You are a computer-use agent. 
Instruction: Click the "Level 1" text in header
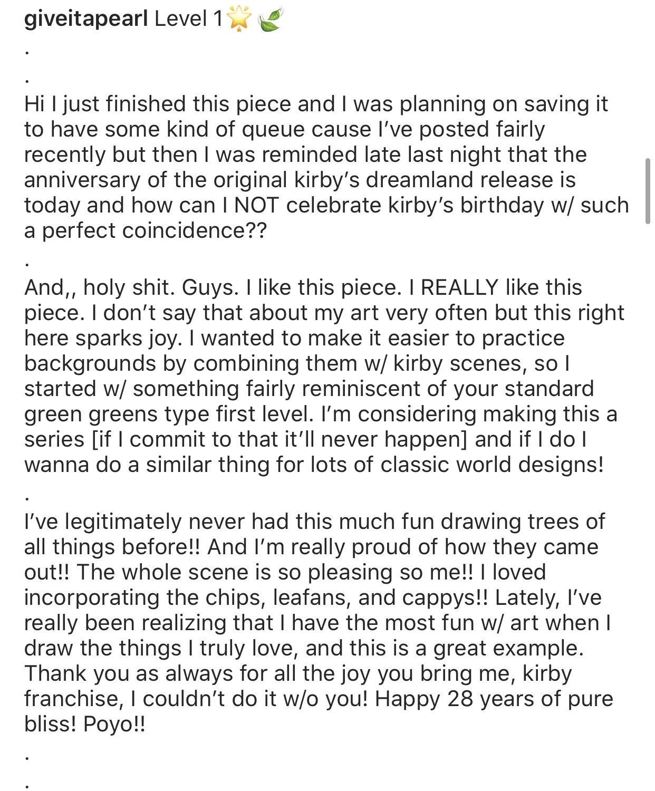188,19
